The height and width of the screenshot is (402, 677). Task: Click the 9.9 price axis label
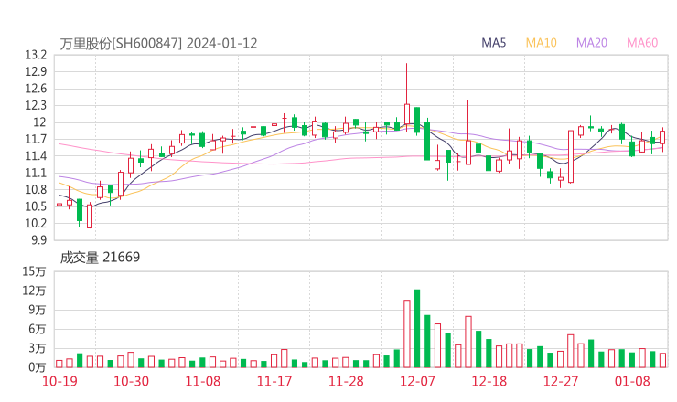[x=38, y=240]
